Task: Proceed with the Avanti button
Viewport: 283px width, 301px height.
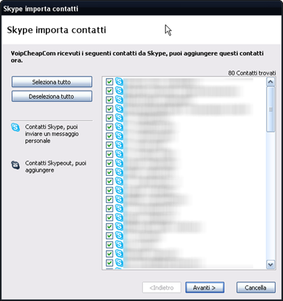Action: point(205,287)
